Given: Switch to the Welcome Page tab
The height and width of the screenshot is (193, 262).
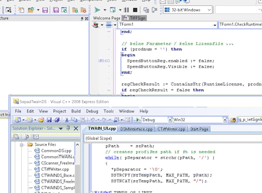Looking at the screenshot, I should 107,18.
